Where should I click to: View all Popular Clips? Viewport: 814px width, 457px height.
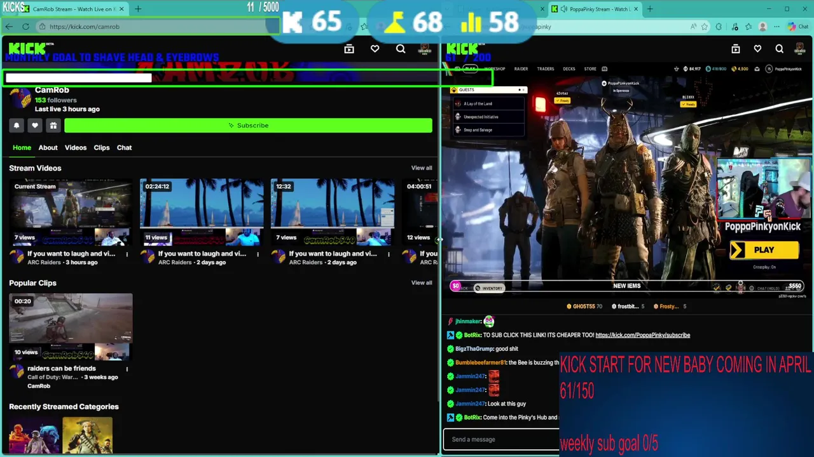point(422,283)
